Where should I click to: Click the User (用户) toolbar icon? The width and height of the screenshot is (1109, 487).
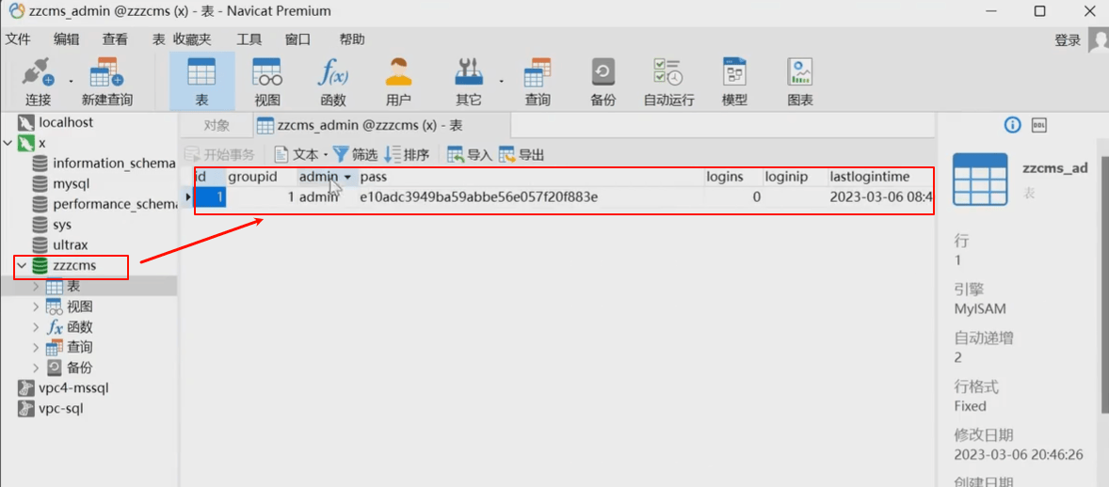398,82
